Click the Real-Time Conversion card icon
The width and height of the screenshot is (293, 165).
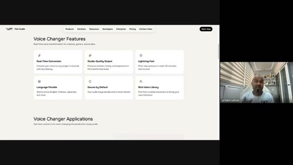coord(39,56)
